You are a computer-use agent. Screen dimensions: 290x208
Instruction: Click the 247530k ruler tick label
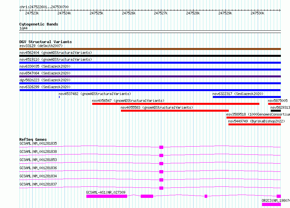click(x=257, y=13)
